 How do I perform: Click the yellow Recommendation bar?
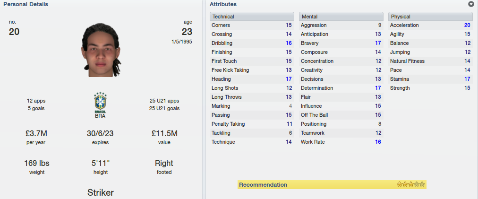[x=332, y=185]
